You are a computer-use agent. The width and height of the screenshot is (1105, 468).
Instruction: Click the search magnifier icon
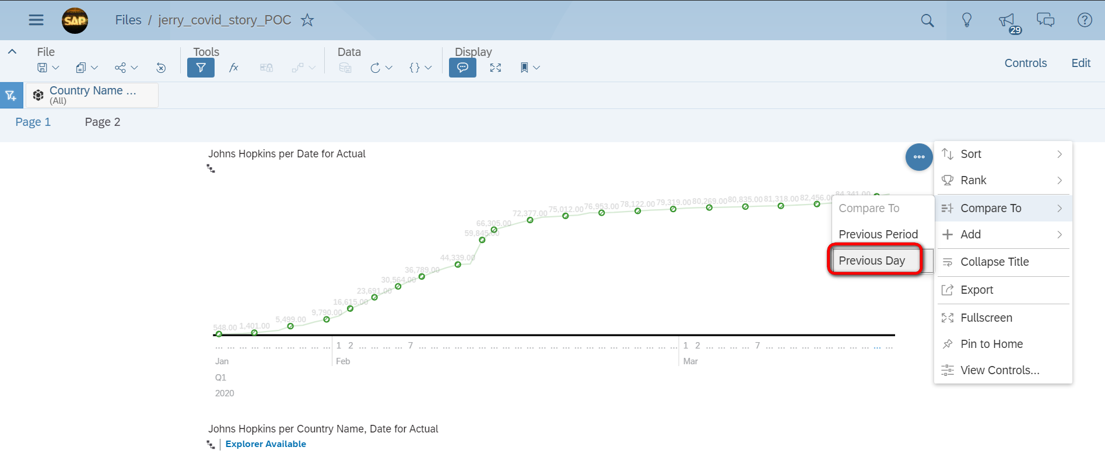click(x=927, y=20)
